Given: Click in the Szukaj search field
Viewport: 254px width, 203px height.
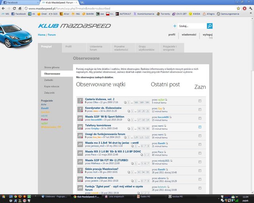Looking at the screenshot, I should tap(192, 26).
